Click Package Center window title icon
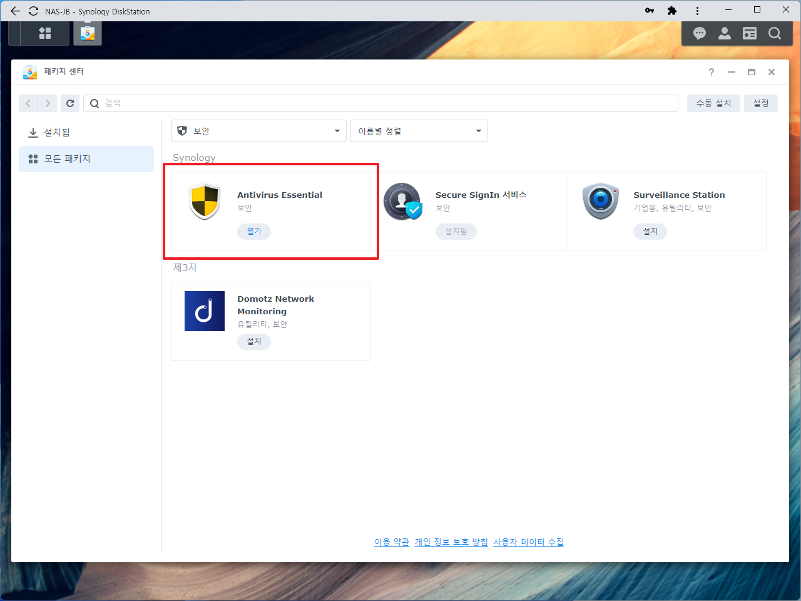 30,72
